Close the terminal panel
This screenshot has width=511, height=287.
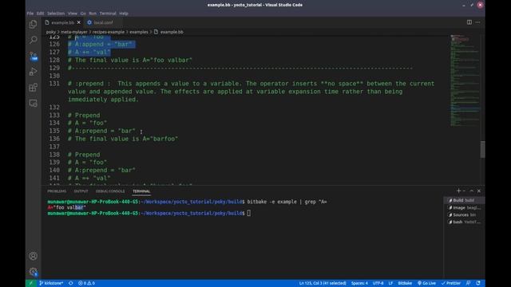pos(479,191)
